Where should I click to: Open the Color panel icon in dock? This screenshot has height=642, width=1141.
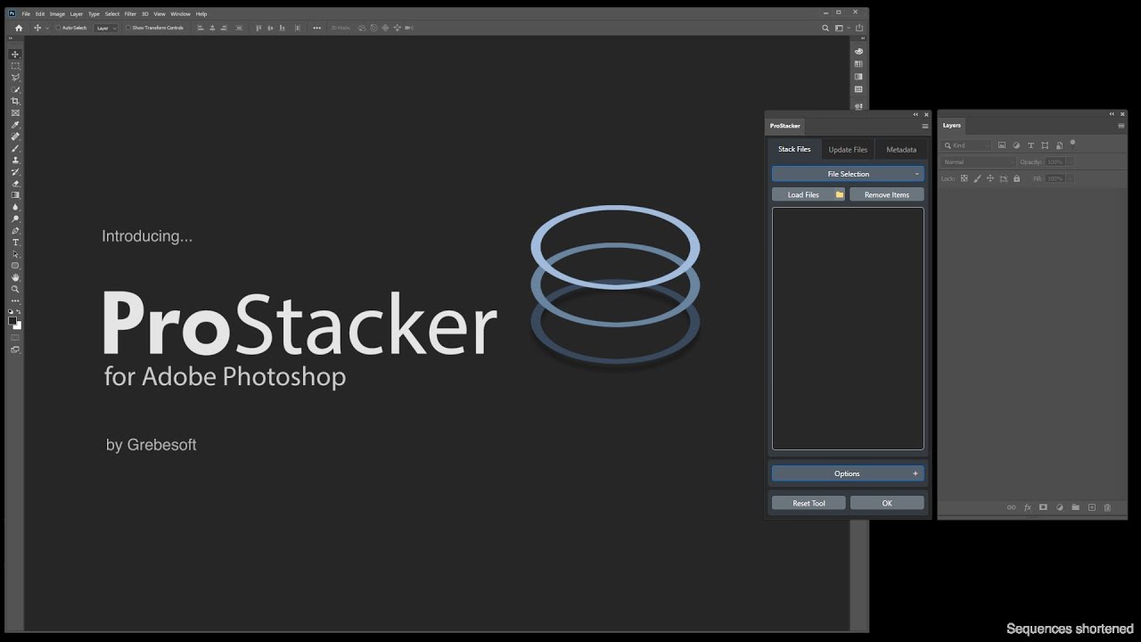click(858, 52)
